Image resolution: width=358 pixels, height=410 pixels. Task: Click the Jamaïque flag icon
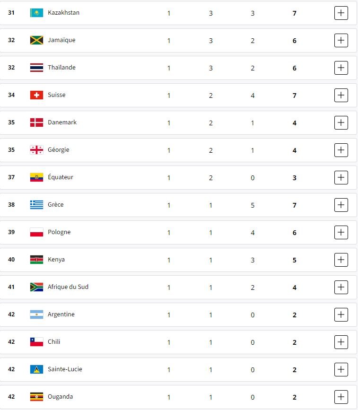[36, 40]
